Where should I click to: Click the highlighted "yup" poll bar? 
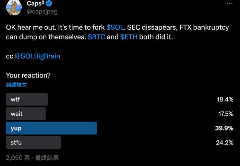[51, 128]
